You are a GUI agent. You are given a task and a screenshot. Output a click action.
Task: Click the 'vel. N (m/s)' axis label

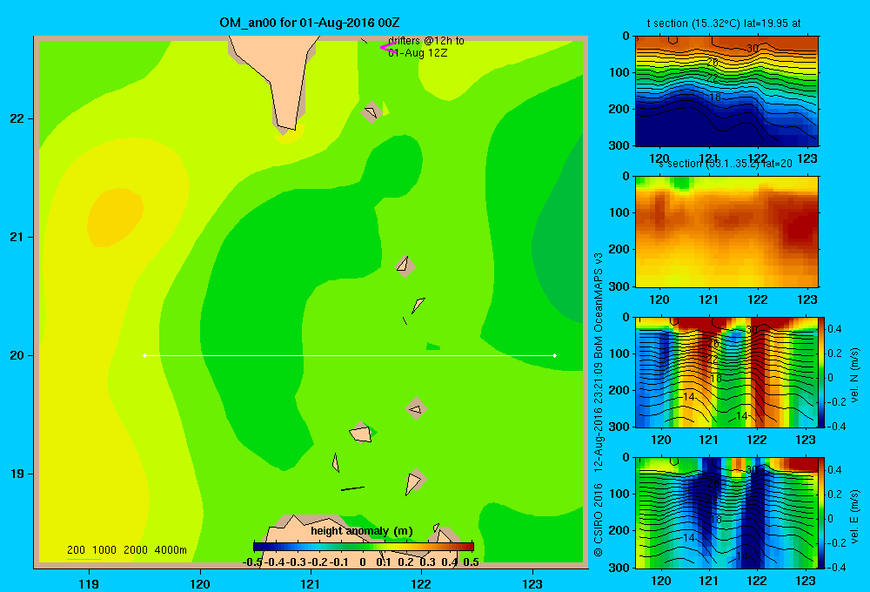pos(854,375)
